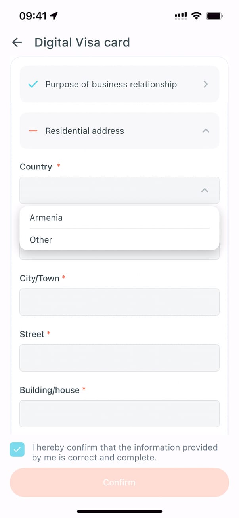Tap the home indicator bar

click(119, 511)
